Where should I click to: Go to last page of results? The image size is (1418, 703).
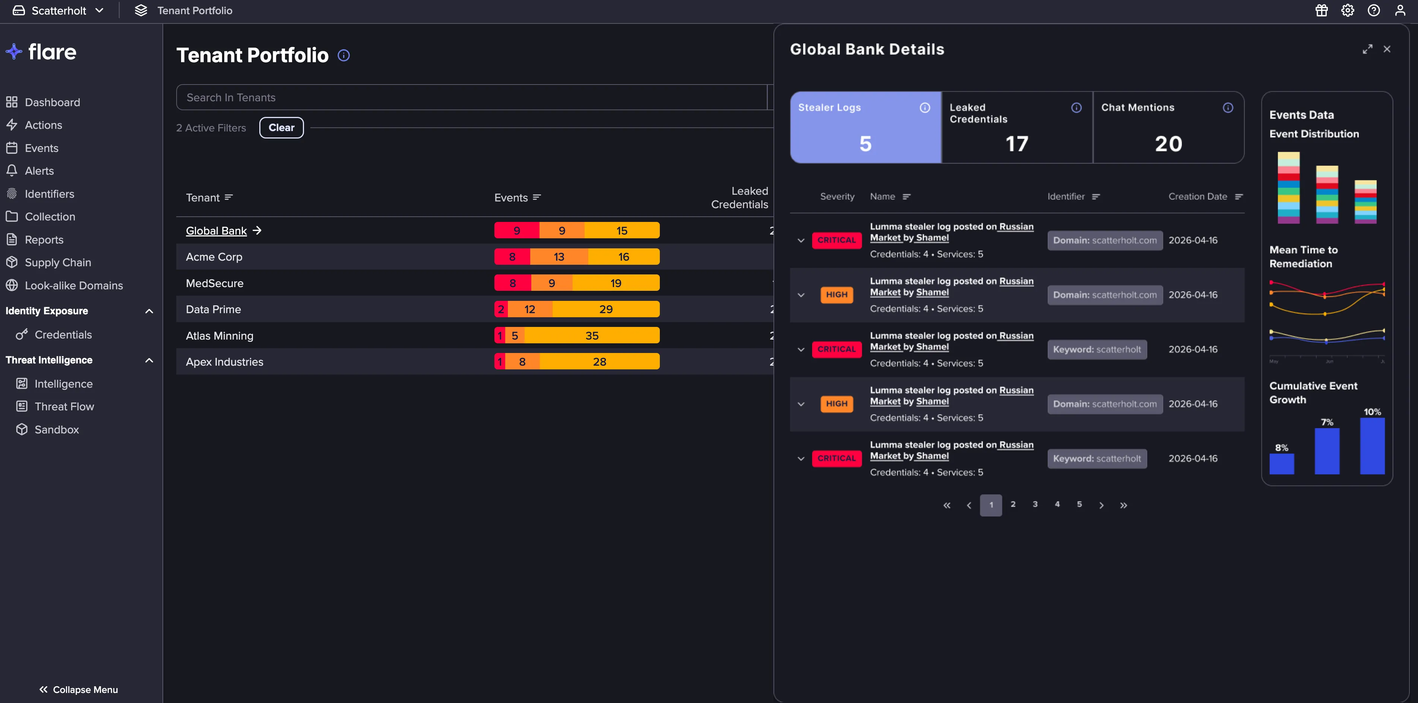tap(1124, 505)
